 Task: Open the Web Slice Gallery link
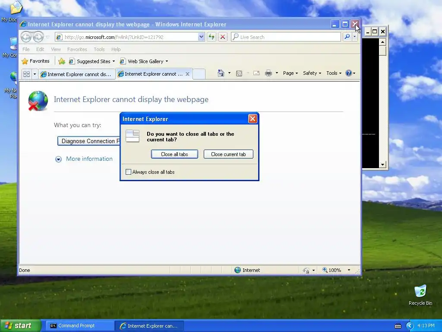click(144, 61)
